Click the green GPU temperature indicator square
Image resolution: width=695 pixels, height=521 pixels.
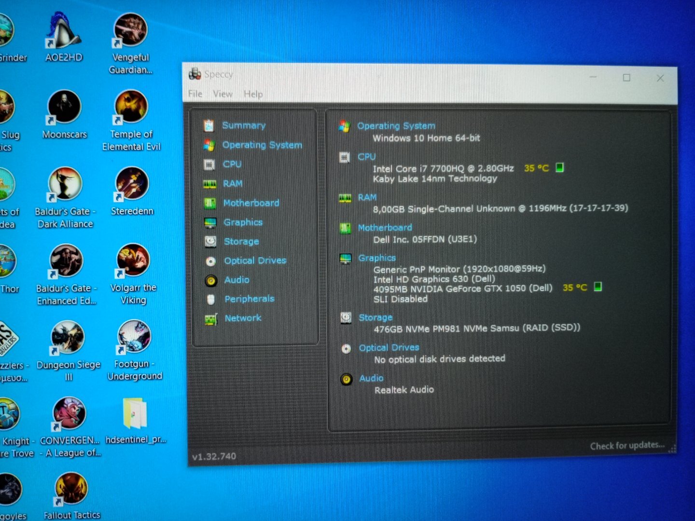click(598, 287)
